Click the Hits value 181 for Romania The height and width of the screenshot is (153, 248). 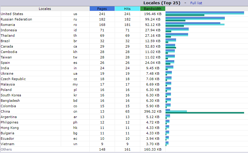pyautogui.click(x=127, y=25)
